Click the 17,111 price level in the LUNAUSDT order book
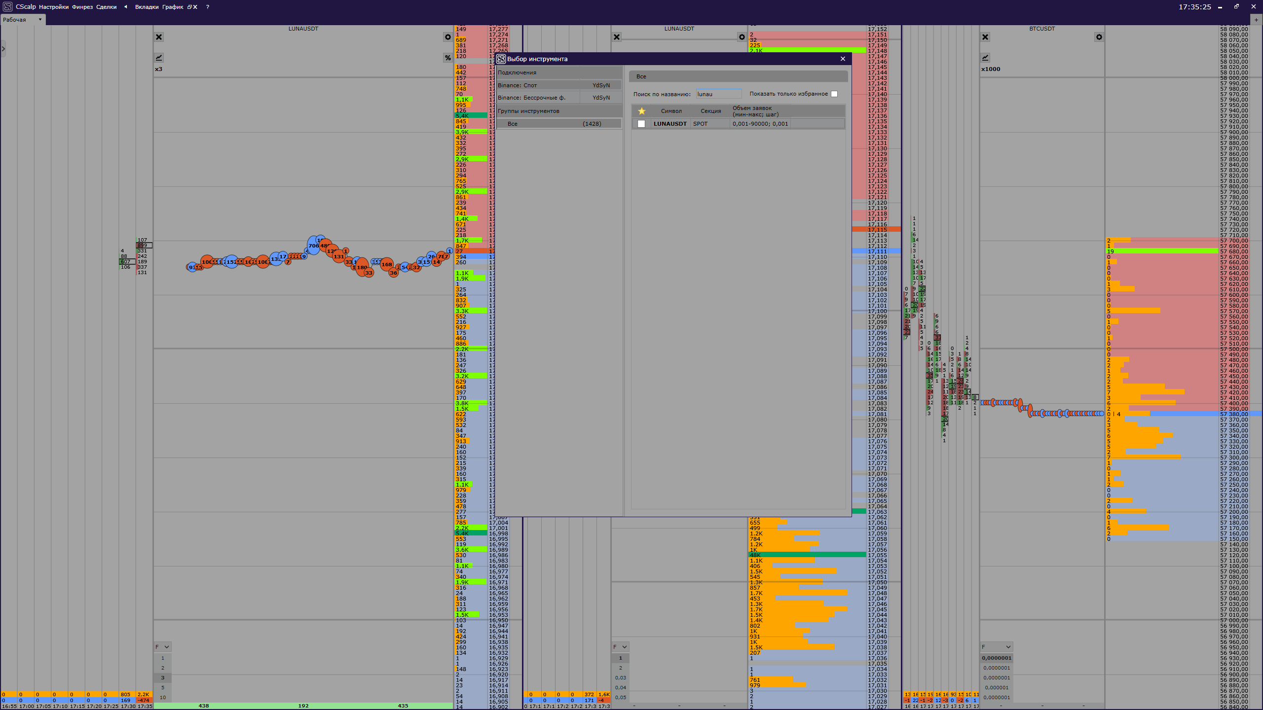The height and width of the screenshot is (710, 1263). [877, 251]
